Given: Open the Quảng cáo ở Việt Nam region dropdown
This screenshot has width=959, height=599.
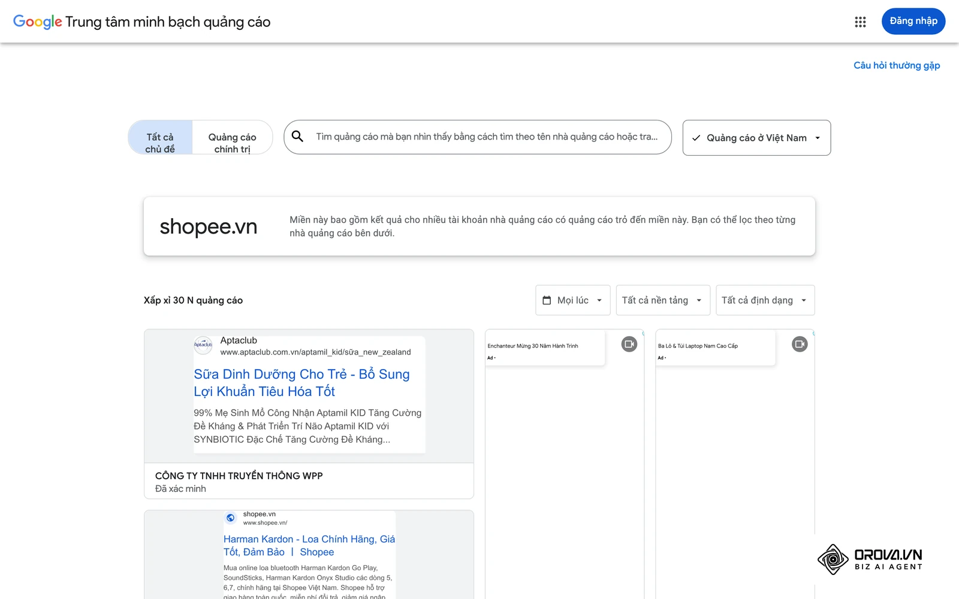Looking at the screenshot, I should [x=756, y=138].
